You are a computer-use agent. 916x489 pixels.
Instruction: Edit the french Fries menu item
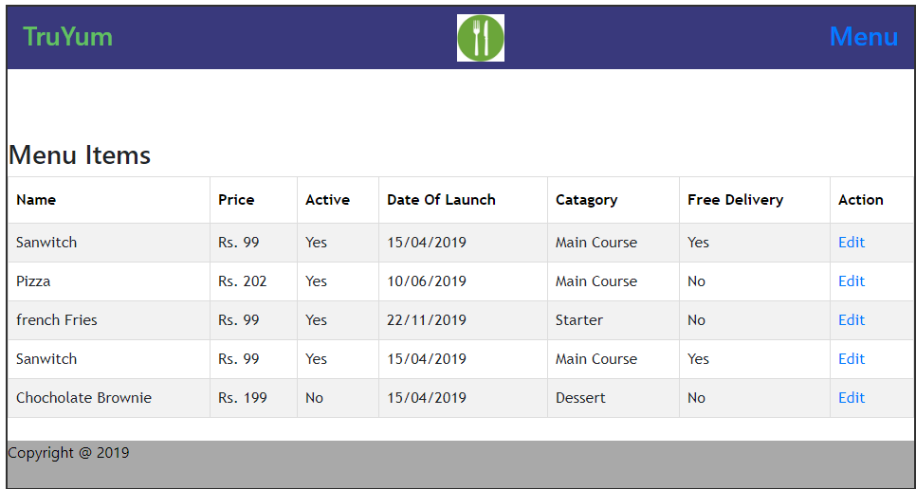click(x=852, y=319)
